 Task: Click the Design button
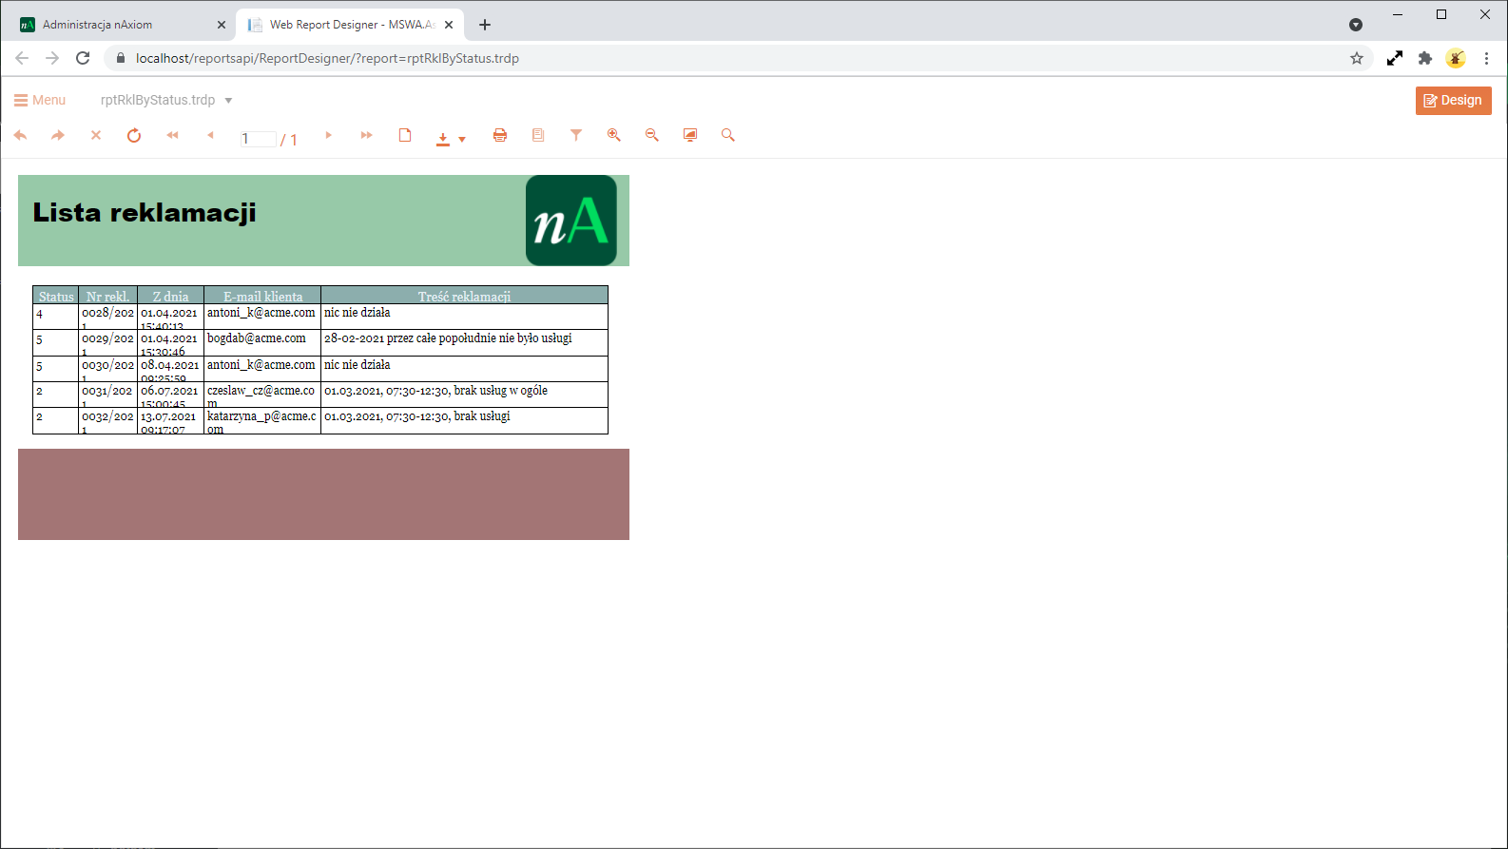click(1453, 101)
